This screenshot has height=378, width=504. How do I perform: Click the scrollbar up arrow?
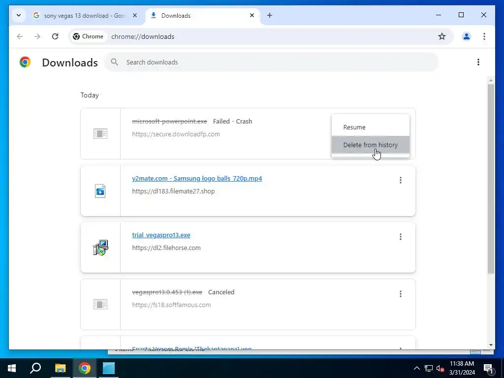491,80
